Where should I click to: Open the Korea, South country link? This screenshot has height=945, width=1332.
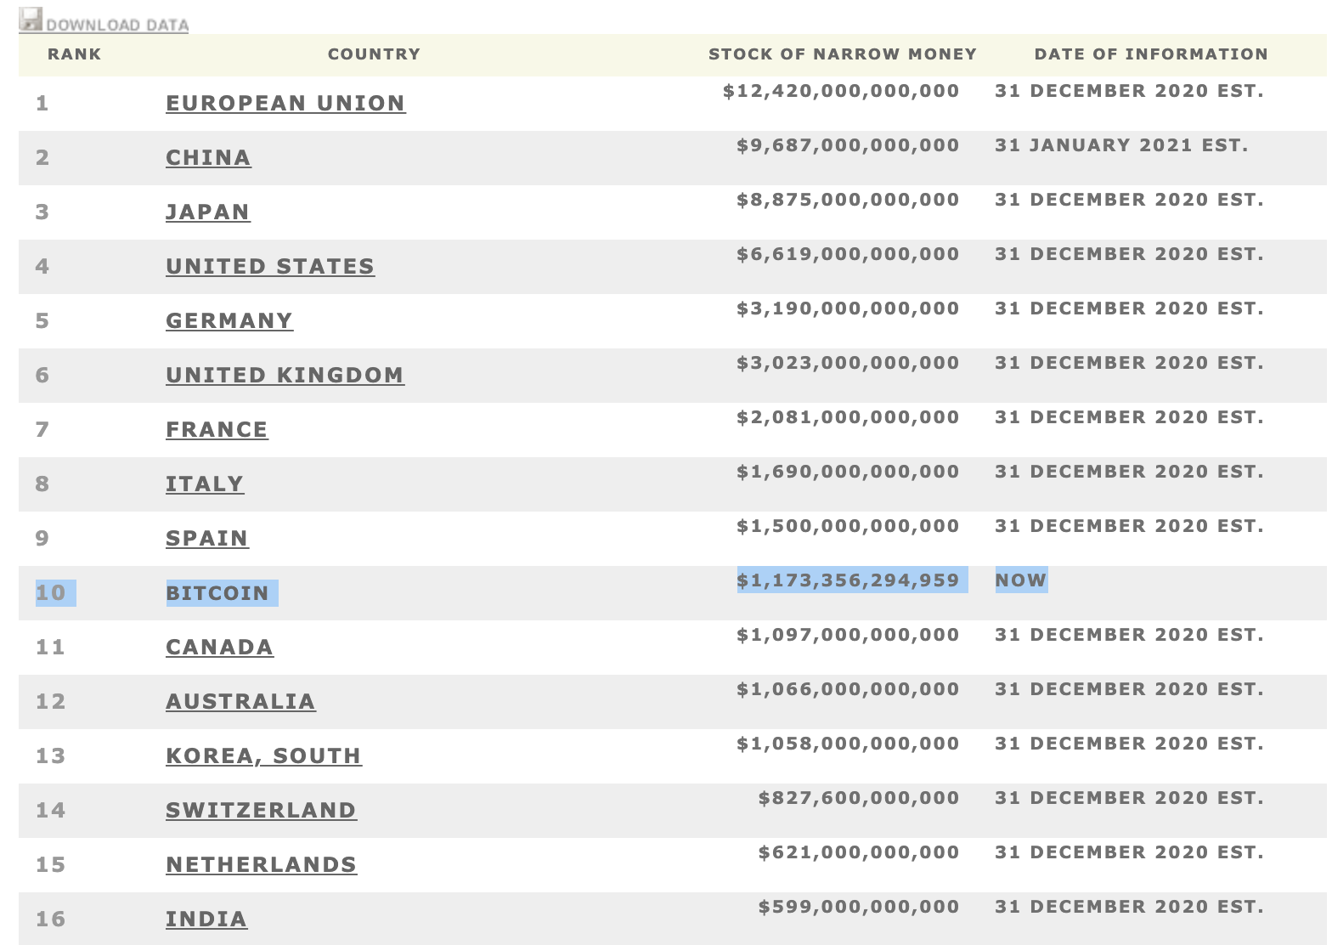[x=263, y=755]
